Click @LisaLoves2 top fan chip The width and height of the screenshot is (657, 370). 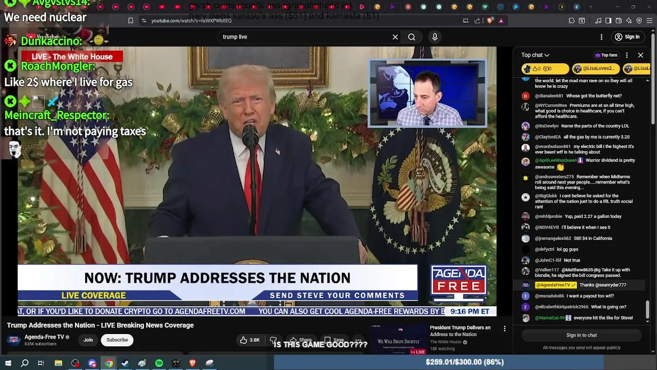coord(595,68)
